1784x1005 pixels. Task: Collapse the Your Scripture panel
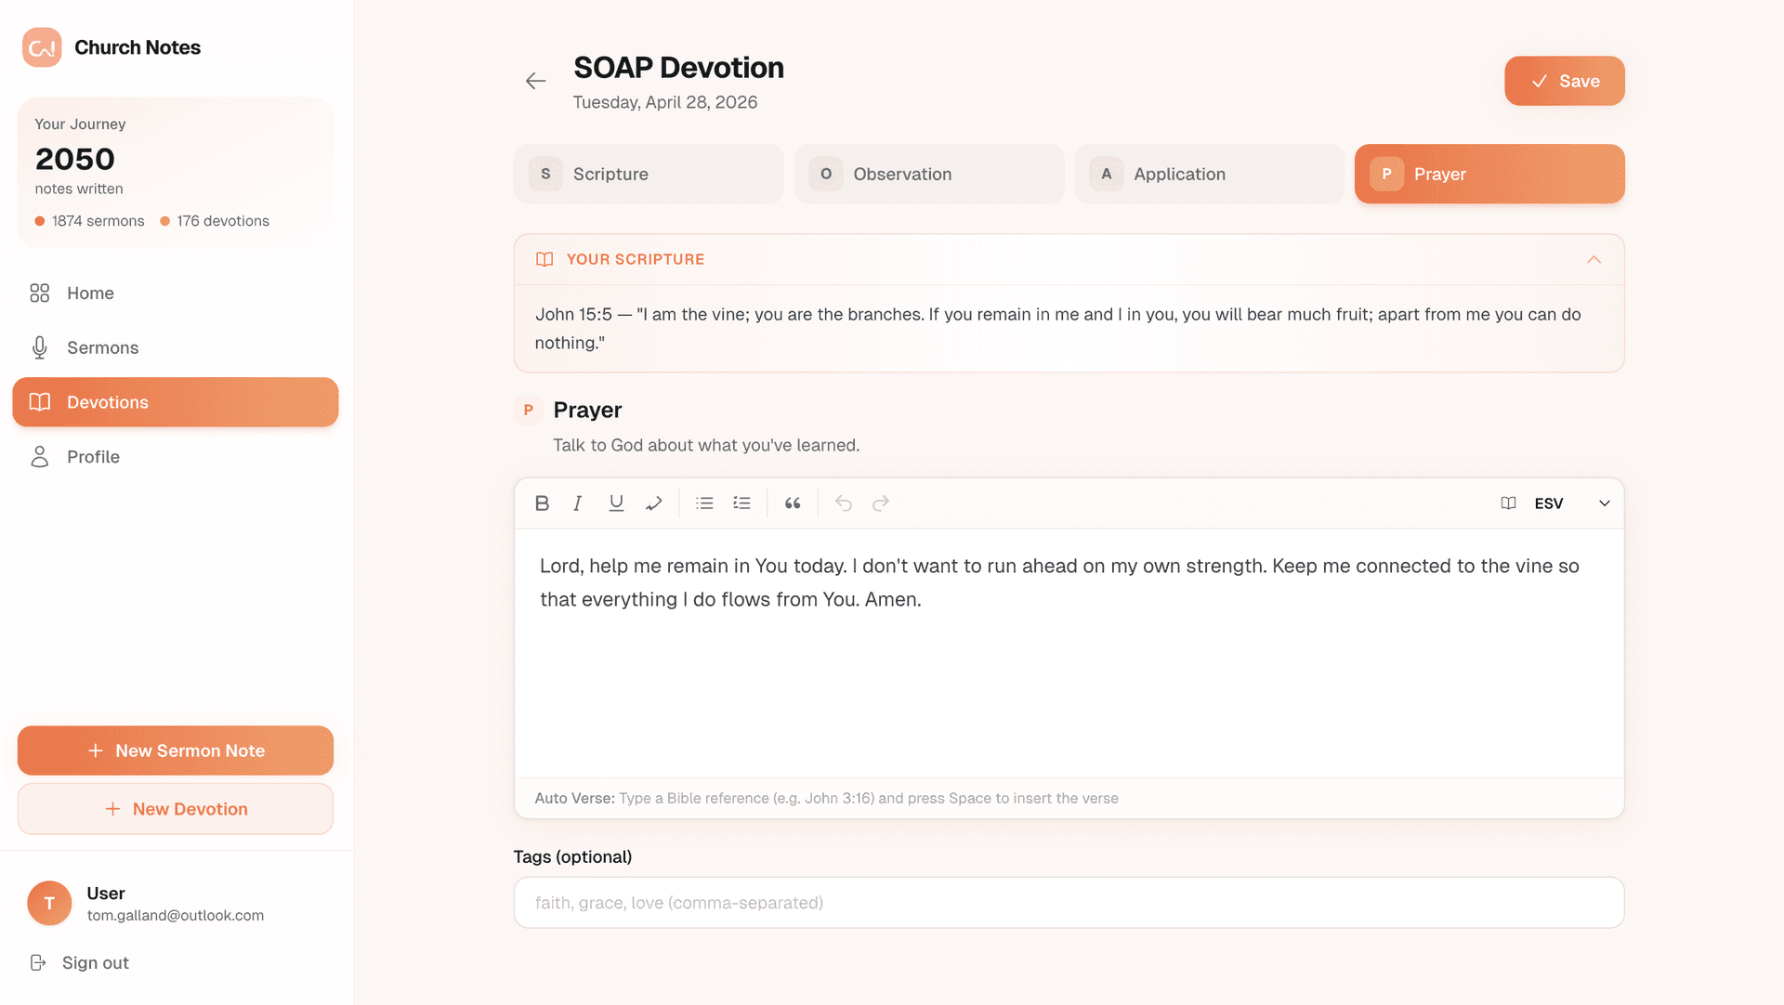point(1594,260)
